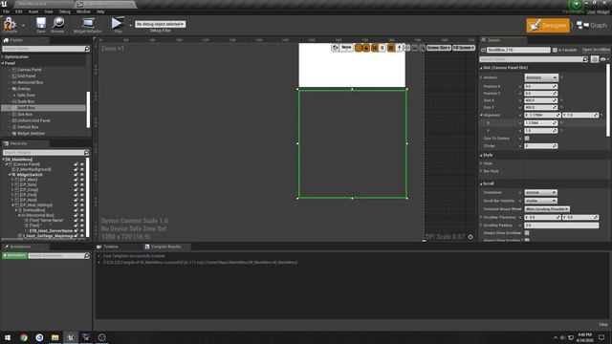The height and width of the screenshot is (344, 612).
Task: Select Overlay in the palette
Action: pos(23,89)
